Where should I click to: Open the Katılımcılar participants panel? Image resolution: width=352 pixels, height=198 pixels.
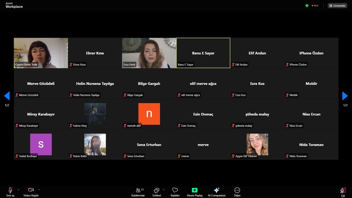(138, 190)
